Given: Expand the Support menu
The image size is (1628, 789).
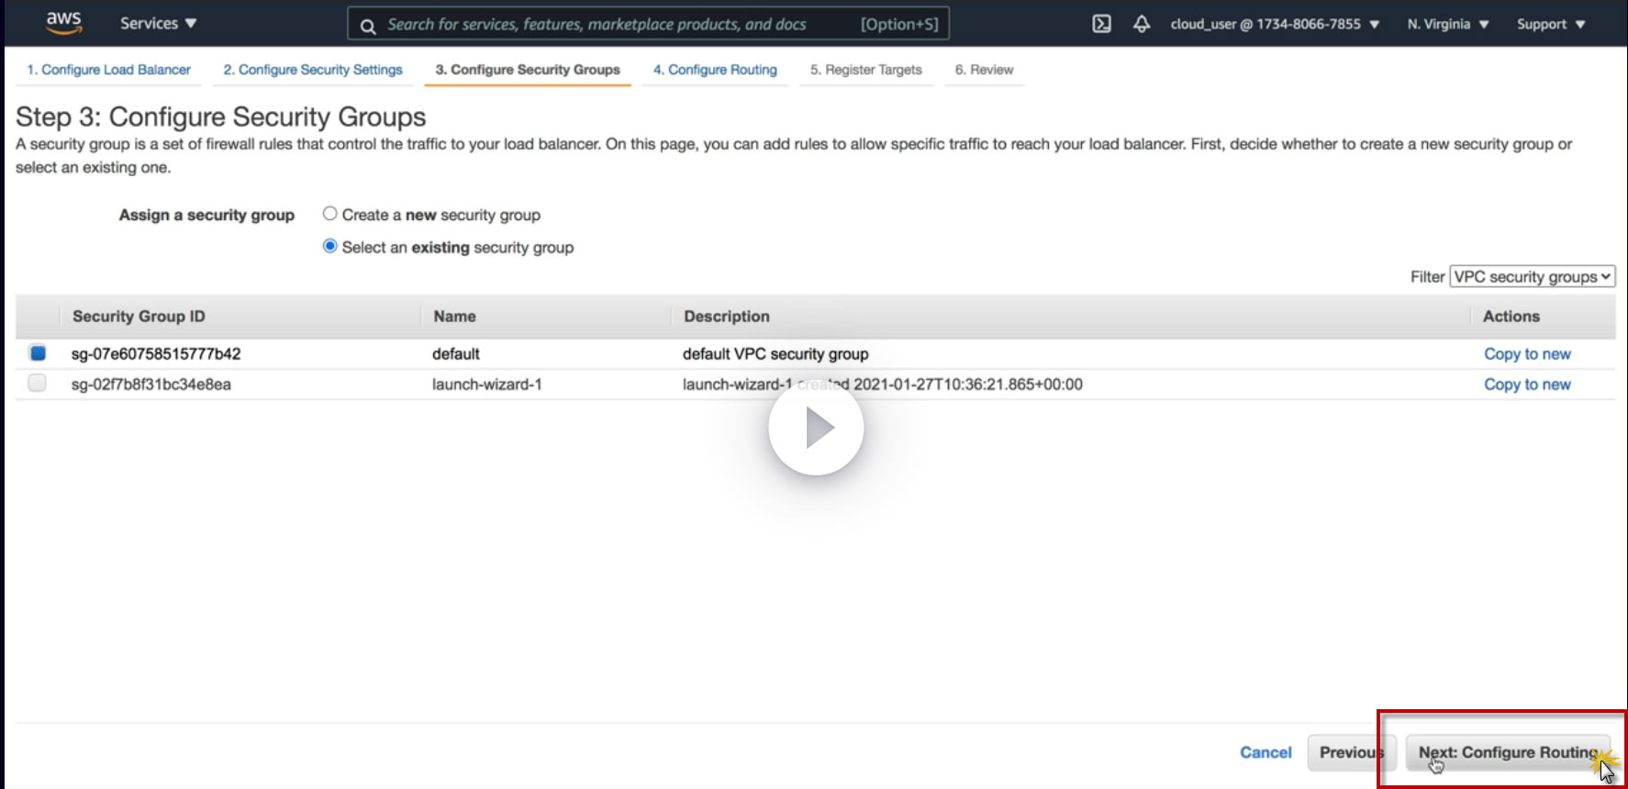Looking at the screenshot, I should point(1550,24).
